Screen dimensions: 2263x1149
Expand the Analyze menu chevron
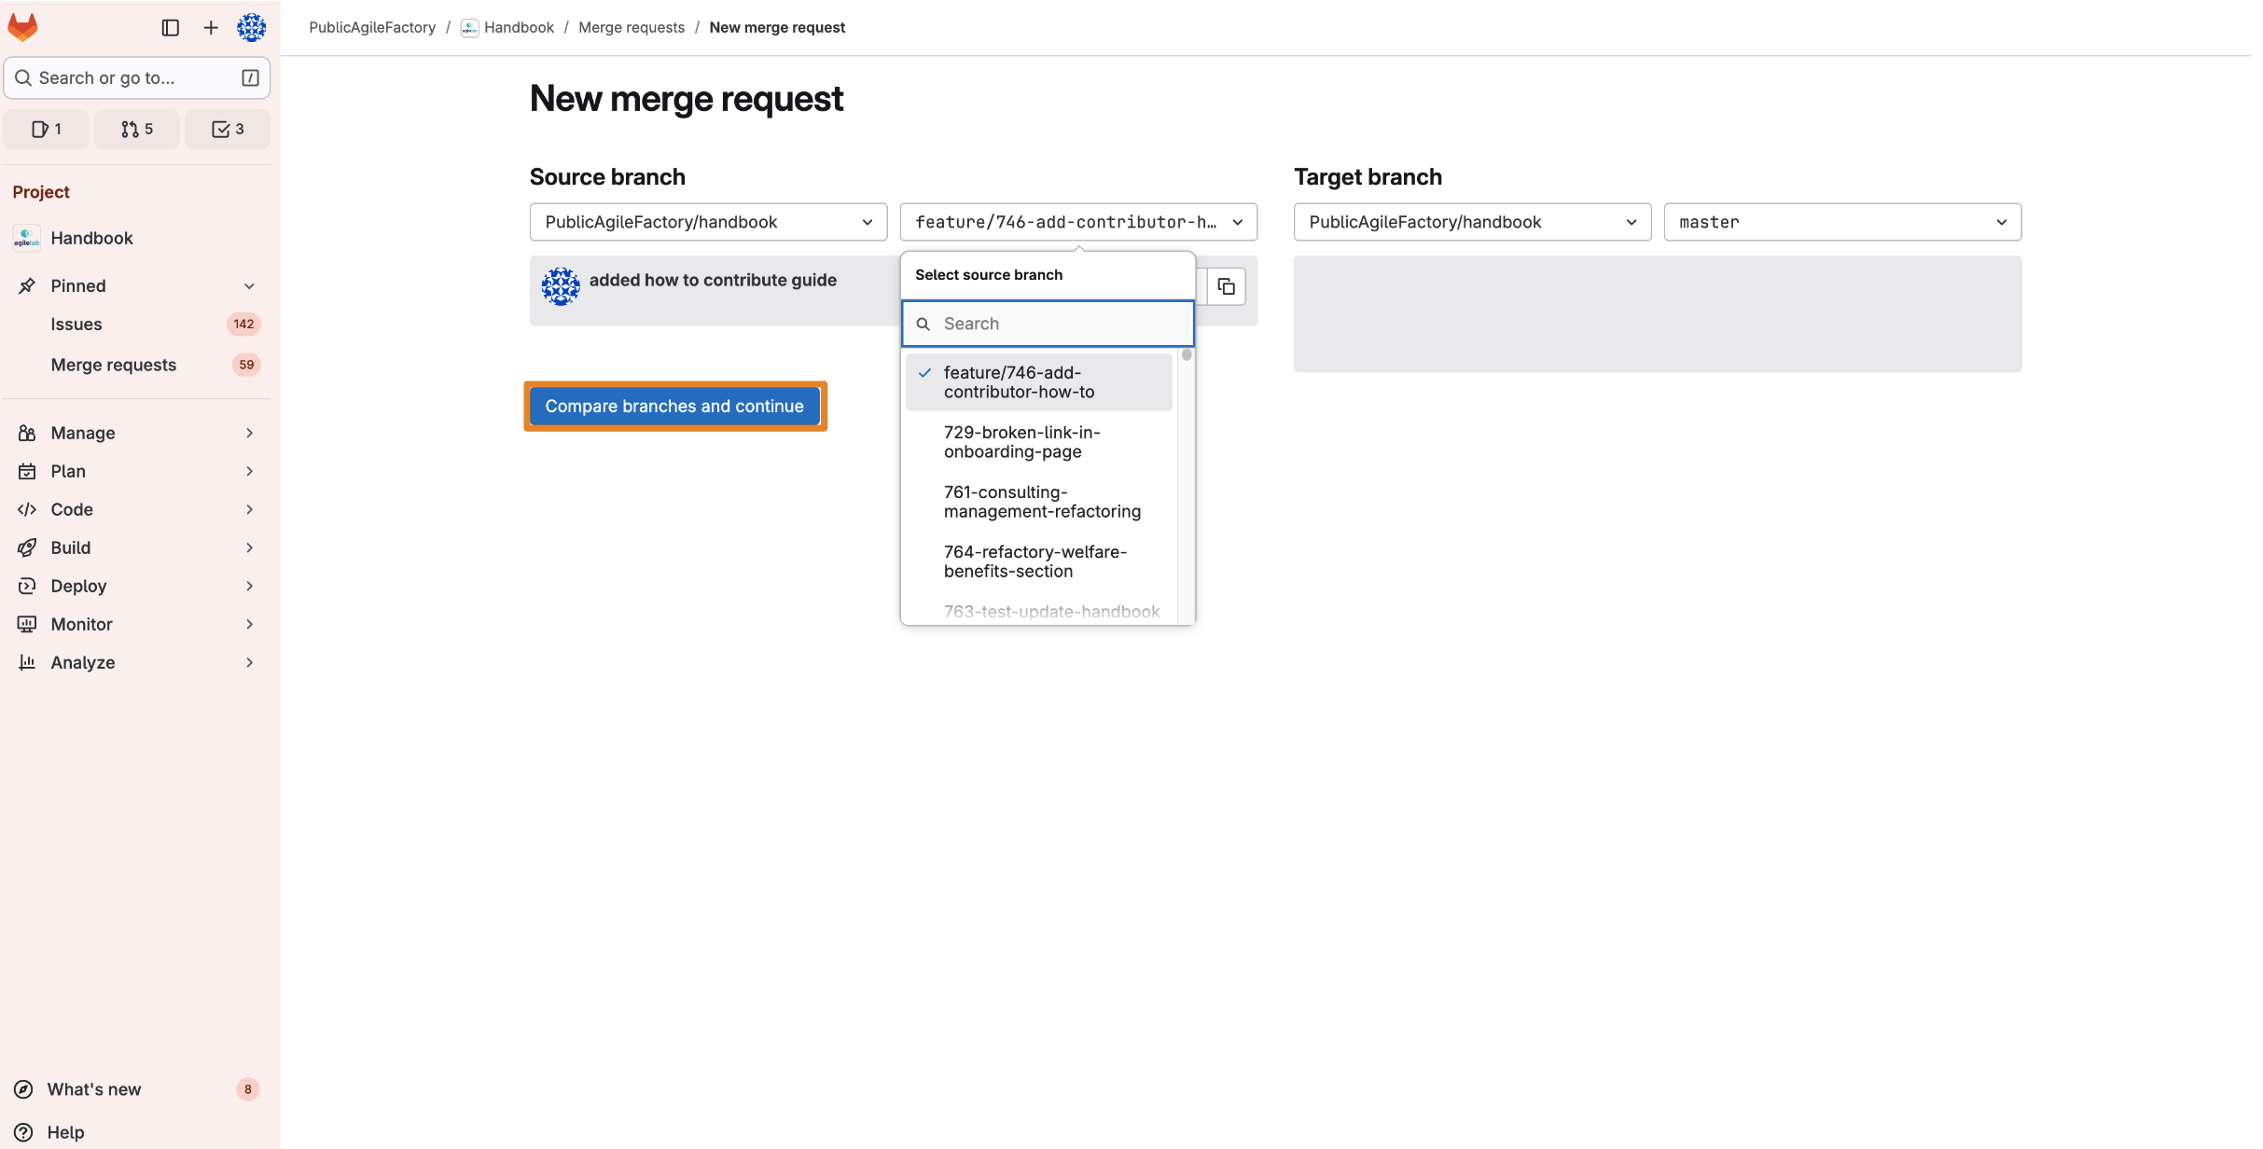click(x=249, y=662)
